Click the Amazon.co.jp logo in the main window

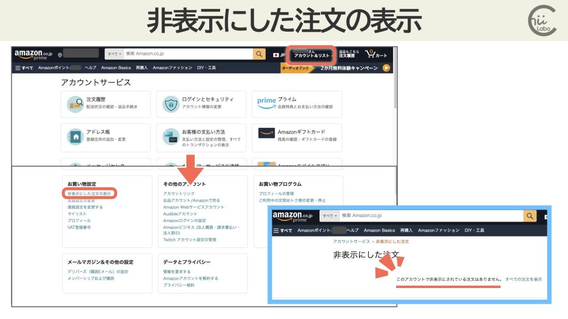click(33, 54)
